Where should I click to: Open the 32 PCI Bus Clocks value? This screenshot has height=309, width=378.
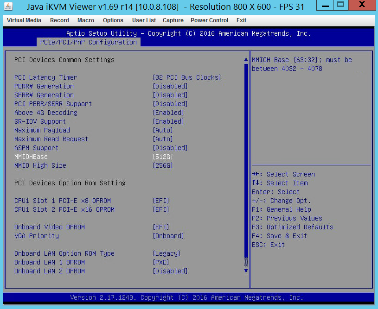tap(187, 77)
